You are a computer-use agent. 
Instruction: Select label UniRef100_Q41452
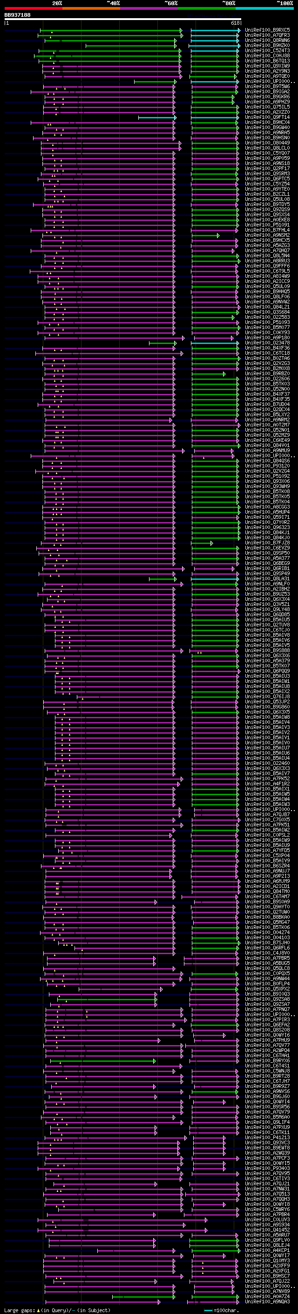(267, 1229)
